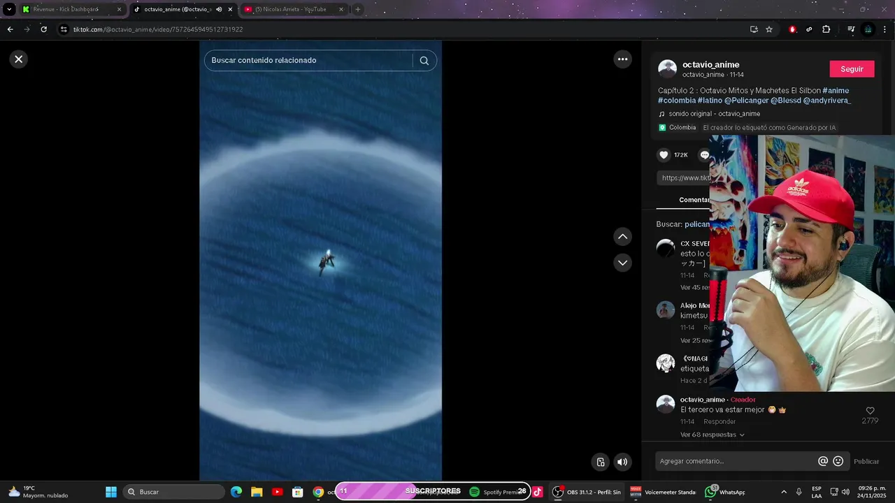895x503 pixels.
Task: Open File Explorer from the taskbar
Action: (x=257, y=492)
